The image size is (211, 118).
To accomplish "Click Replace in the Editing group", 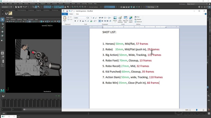I will click(x=138, y=19).
